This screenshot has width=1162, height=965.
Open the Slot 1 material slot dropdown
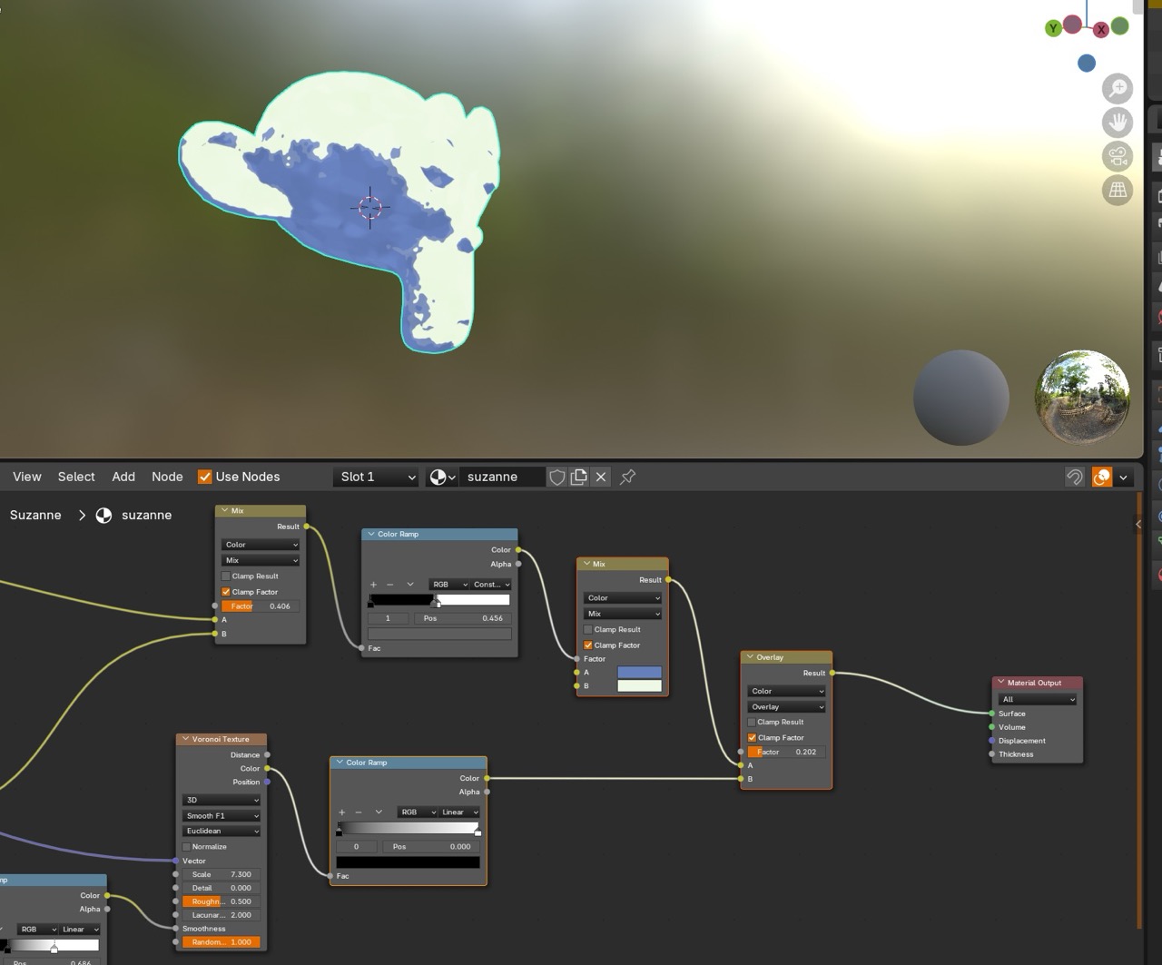coord(376,477)
